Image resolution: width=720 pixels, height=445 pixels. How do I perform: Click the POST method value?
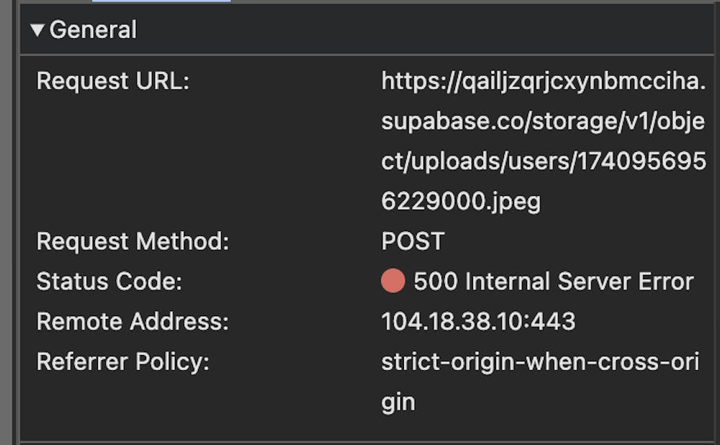[413, 241]
